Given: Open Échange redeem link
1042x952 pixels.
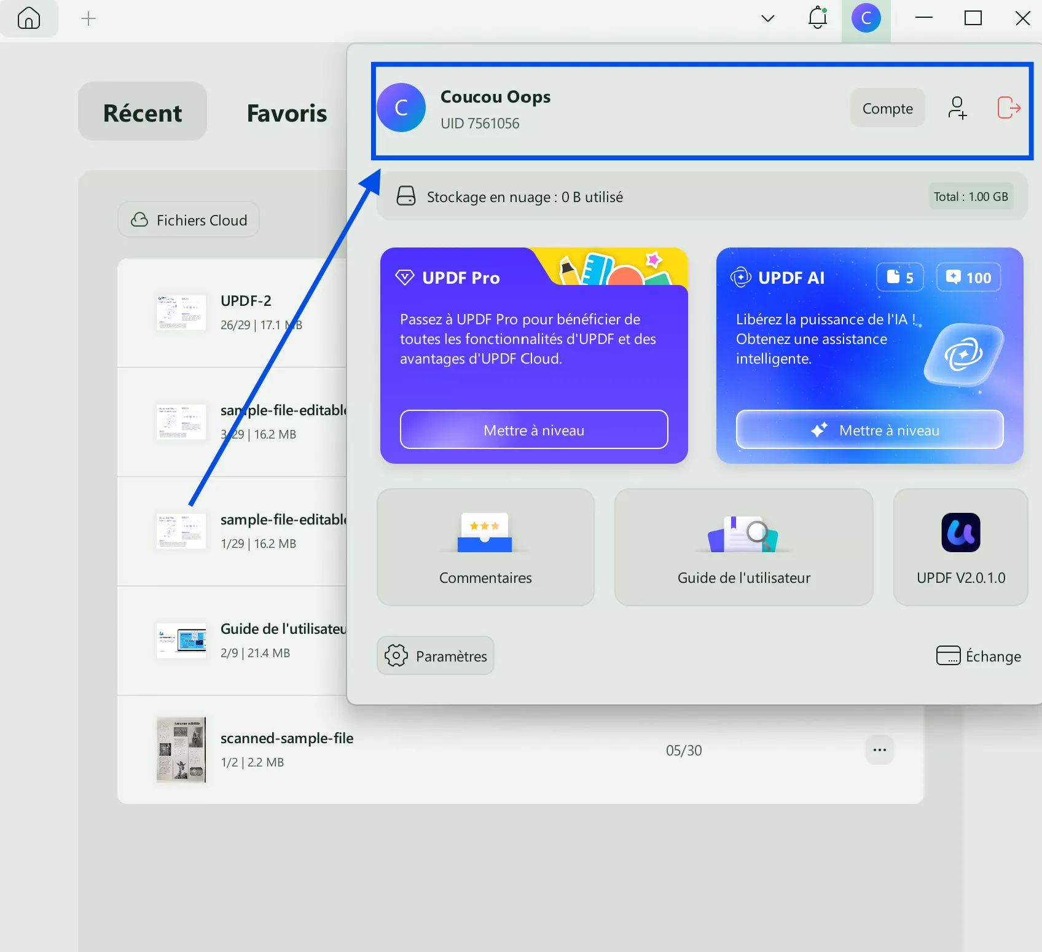Looking at the screenshot, I should pyautogui.click(x=979, y=656).
